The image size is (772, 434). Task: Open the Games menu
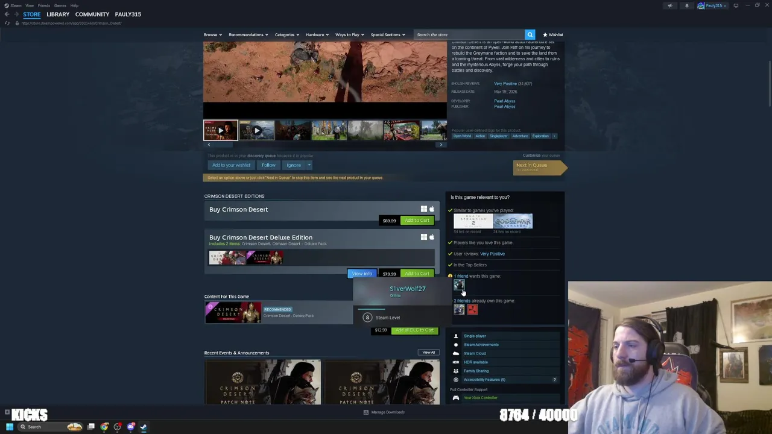(60, 5)
